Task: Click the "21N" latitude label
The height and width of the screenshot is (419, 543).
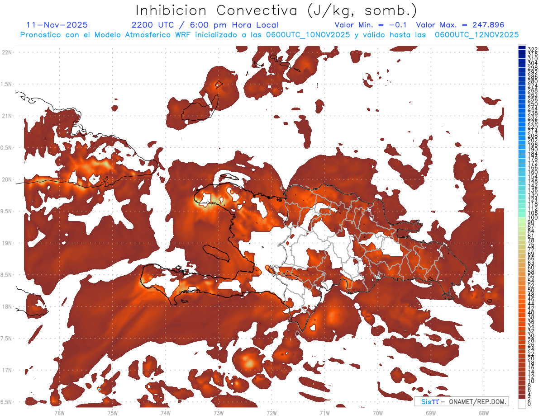Action: tap(7, 116)
